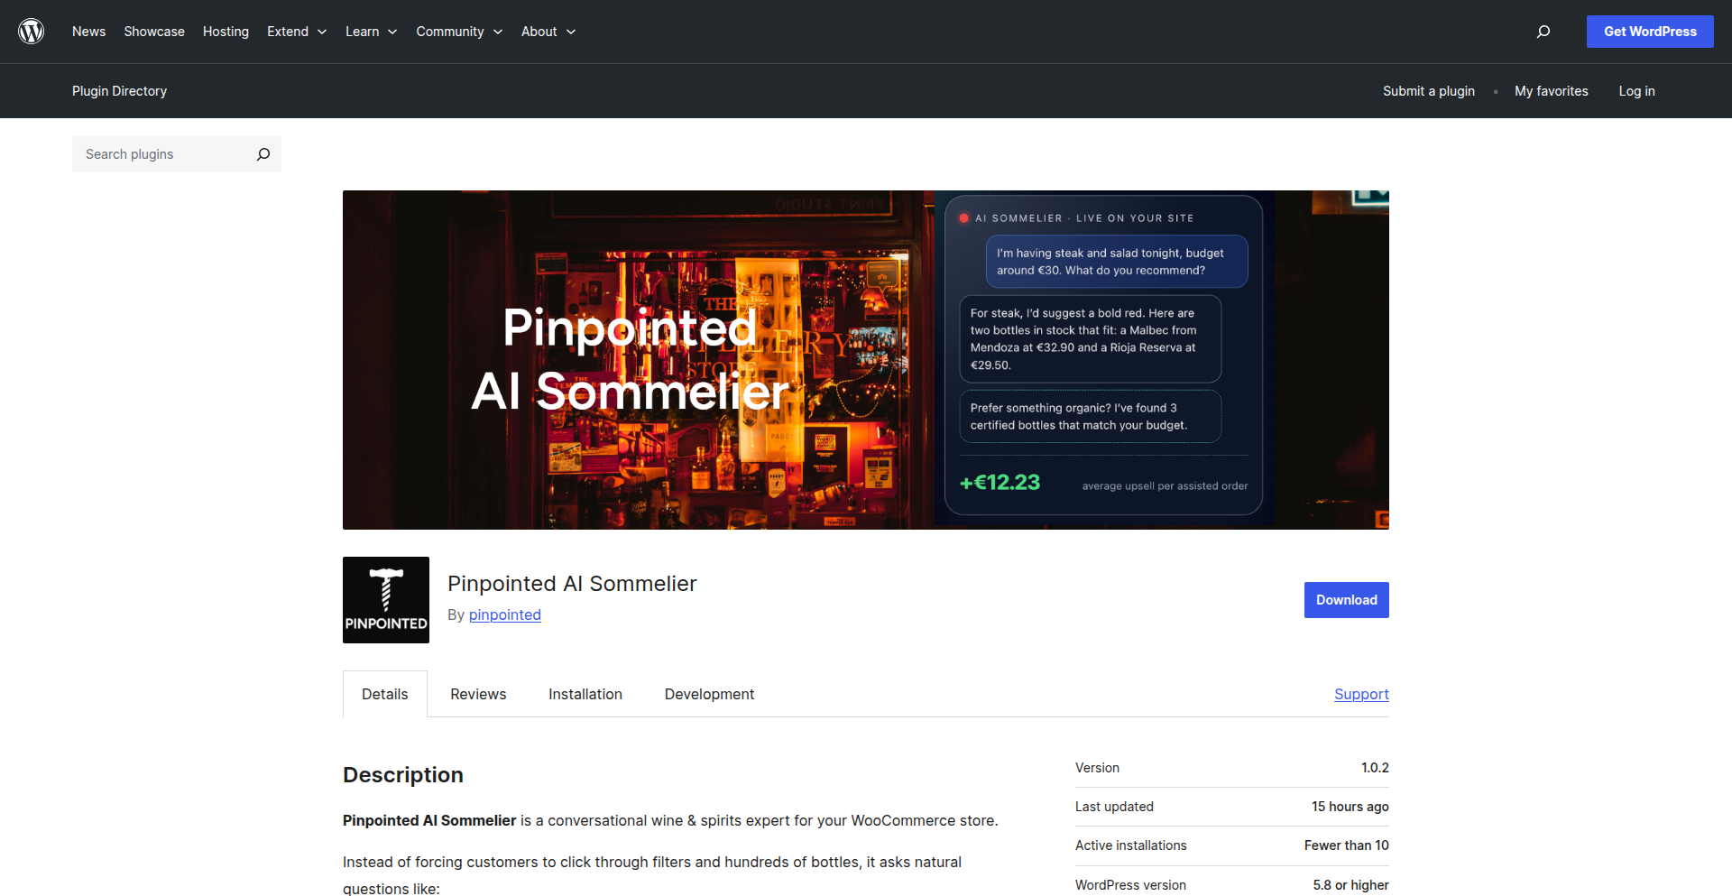Select the version value 1.0.2
The image size is (1732, 896).
pyautogui.click(x=1375, y=768)
